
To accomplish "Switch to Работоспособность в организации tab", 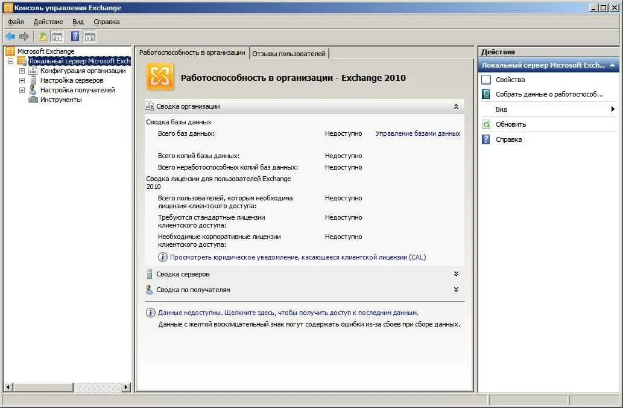I will coord(192,53).
